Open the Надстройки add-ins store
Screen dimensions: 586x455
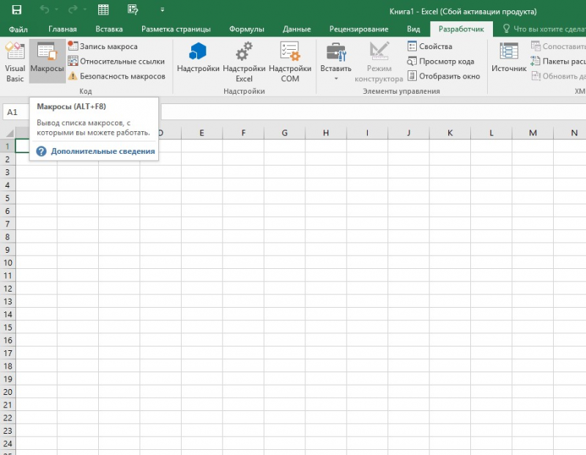coord(198,59)
